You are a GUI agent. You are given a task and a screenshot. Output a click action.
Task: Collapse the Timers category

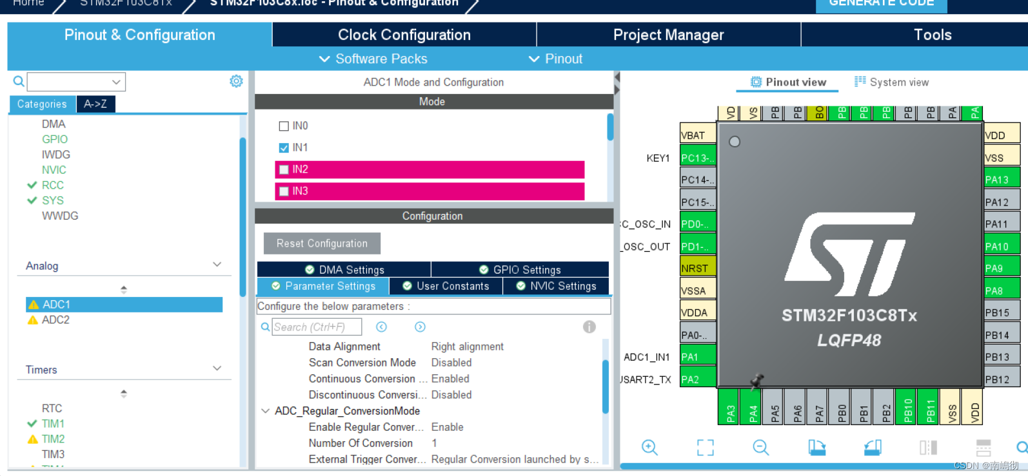[x=217, y=368]
